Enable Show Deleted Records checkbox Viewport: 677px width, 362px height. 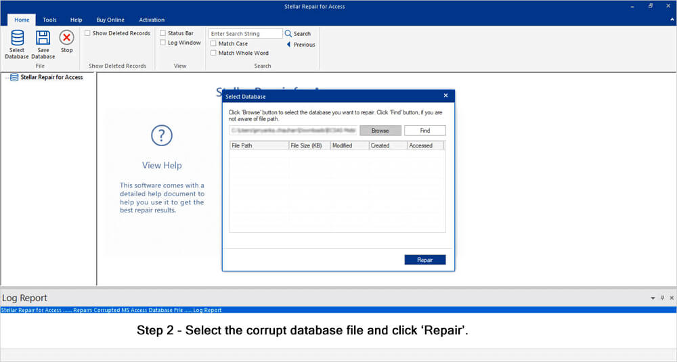[87, 33]
